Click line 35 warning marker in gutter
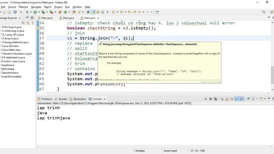Screen dimensions: 274x154 38,28
